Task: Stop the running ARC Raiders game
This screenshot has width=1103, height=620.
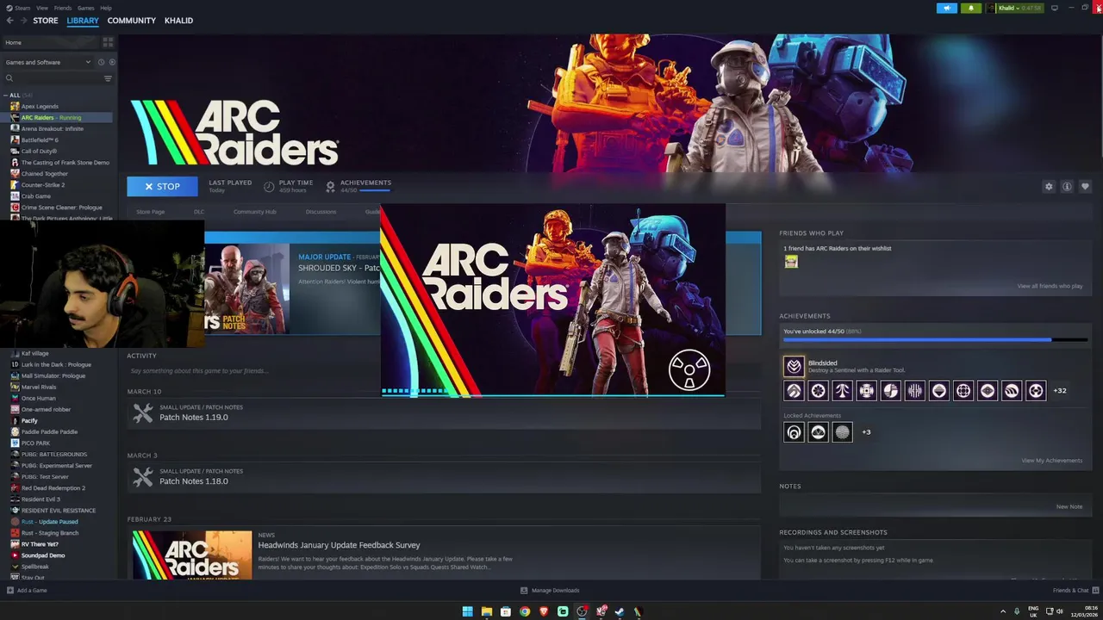Action: [162, 186]
